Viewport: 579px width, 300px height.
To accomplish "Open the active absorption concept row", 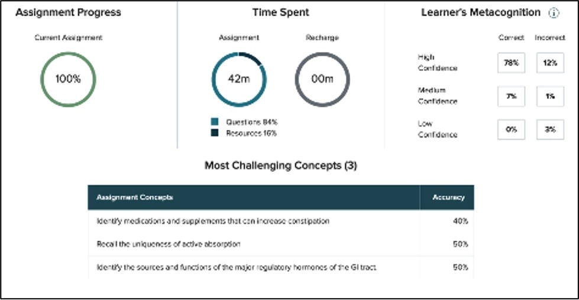I will point(169,244).
